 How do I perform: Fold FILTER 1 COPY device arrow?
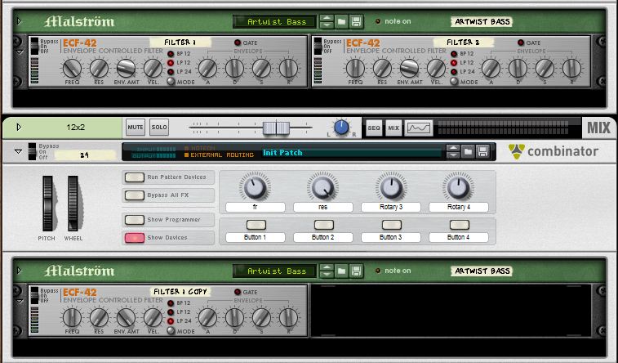pyautogui.click(x=20, y=302)
